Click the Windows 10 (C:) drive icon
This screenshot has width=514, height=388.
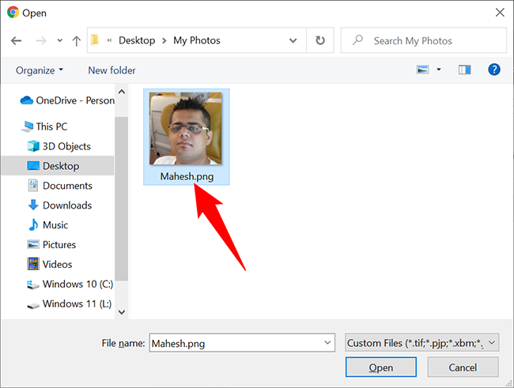[32, 284]
